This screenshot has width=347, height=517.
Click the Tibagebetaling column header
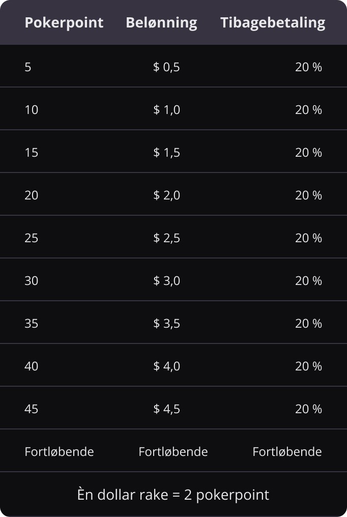[x=273, y=23]
